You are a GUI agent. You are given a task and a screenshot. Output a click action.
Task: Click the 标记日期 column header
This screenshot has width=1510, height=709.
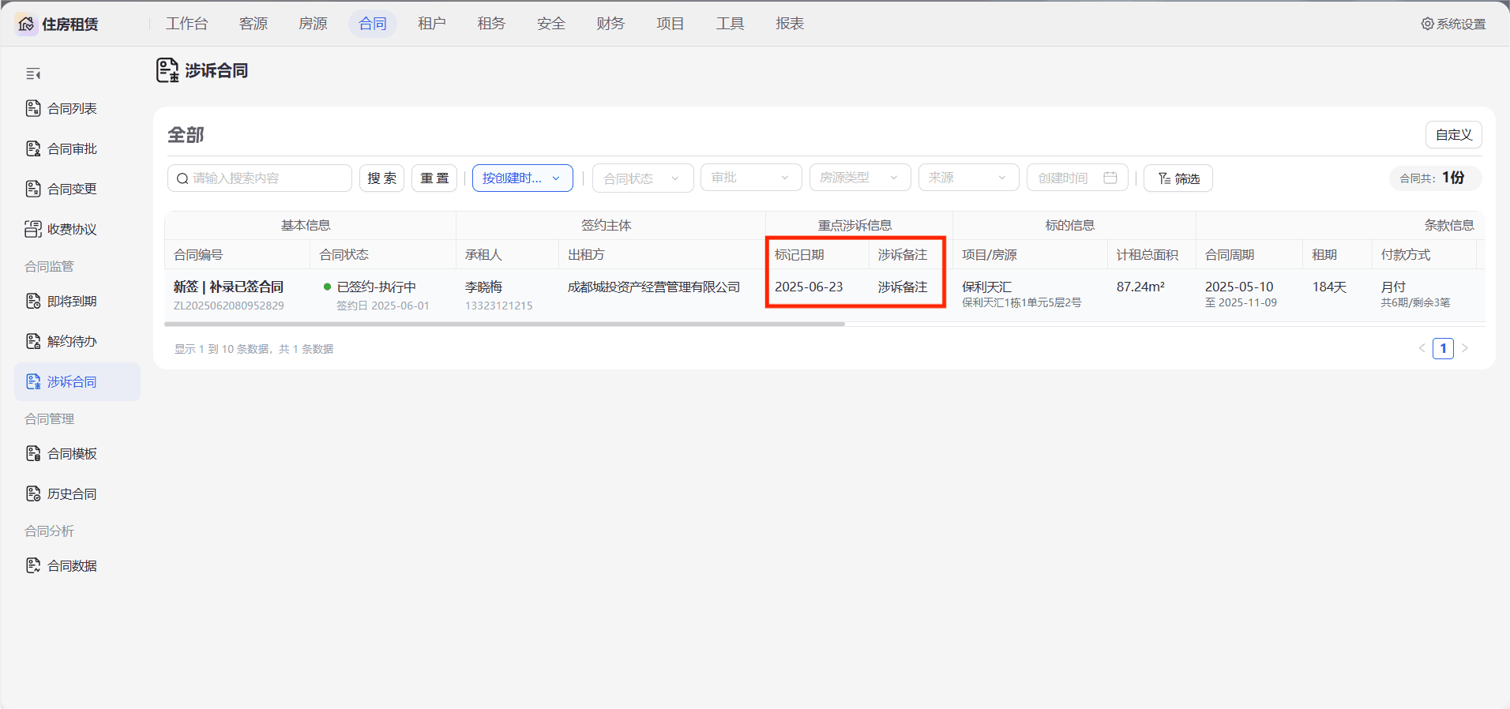pos(799,254)
